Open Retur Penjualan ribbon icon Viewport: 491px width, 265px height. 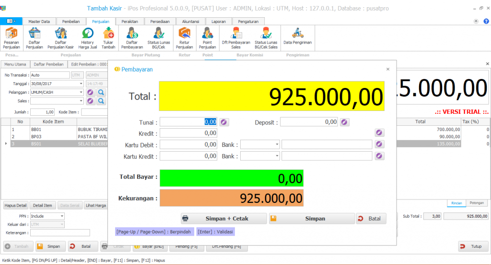coord(184,38)
